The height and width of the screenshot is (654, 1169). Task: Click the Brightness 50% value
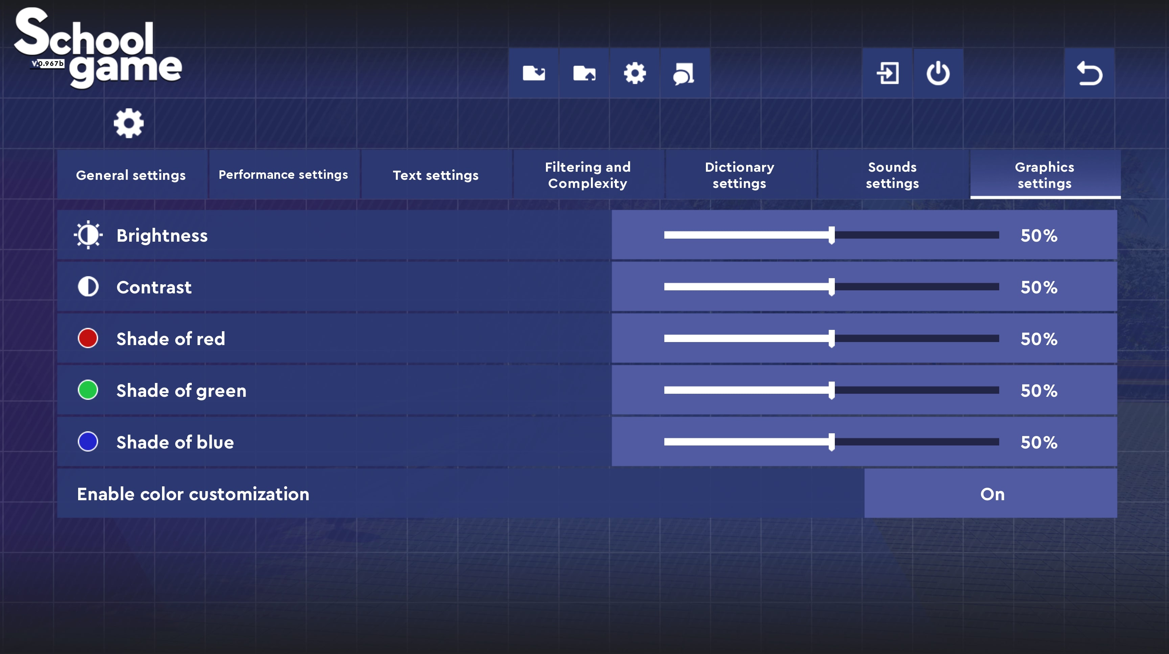click(x=1039, y=235)
